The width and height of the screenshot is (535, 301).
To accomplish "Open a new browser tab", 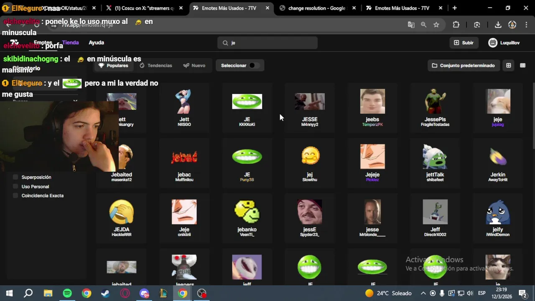I will tap(454, 8).
